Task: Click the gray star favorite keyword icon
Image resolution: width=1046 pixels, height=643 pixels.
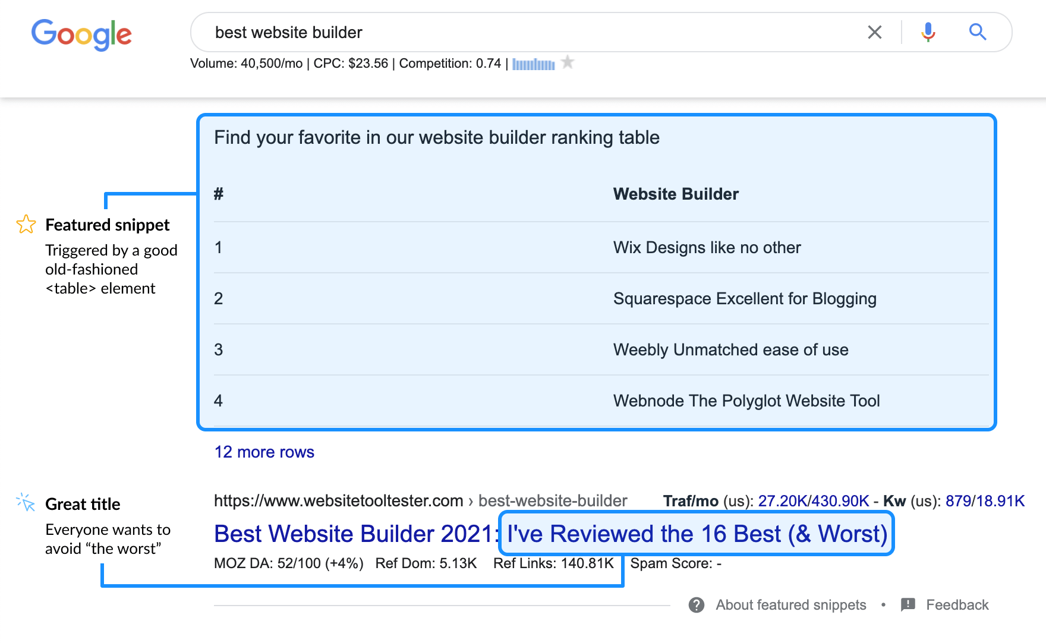Action: point(568,62)
